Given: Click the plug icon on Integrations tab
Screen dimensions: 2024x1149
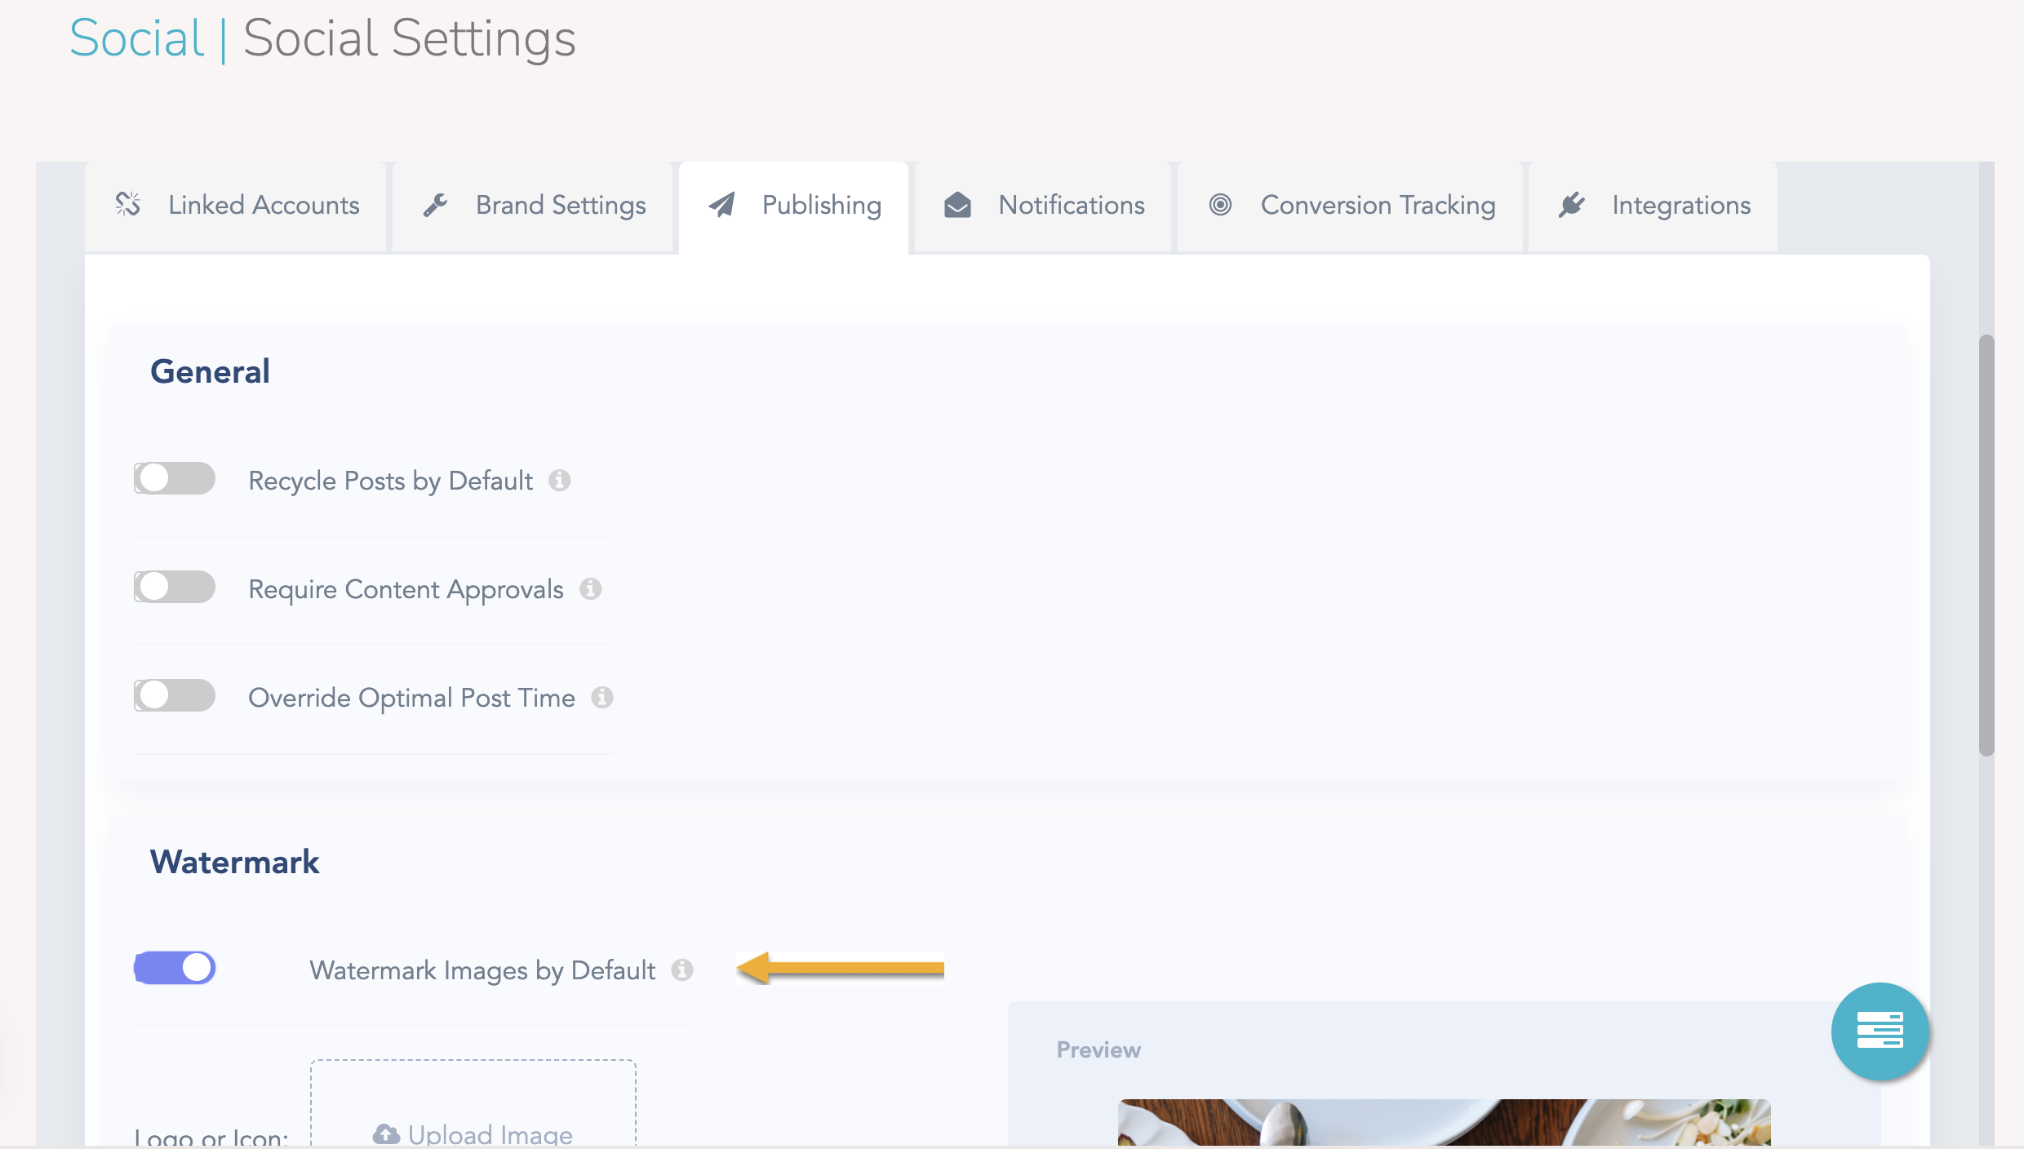Looking at the screenshot, I should pos(1572,205).
